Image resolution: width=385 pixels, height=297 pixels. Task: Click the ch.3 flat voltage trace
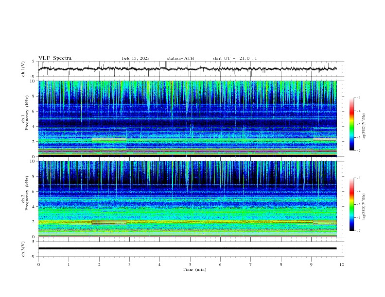pyautogui.click(x=188, y=248)
